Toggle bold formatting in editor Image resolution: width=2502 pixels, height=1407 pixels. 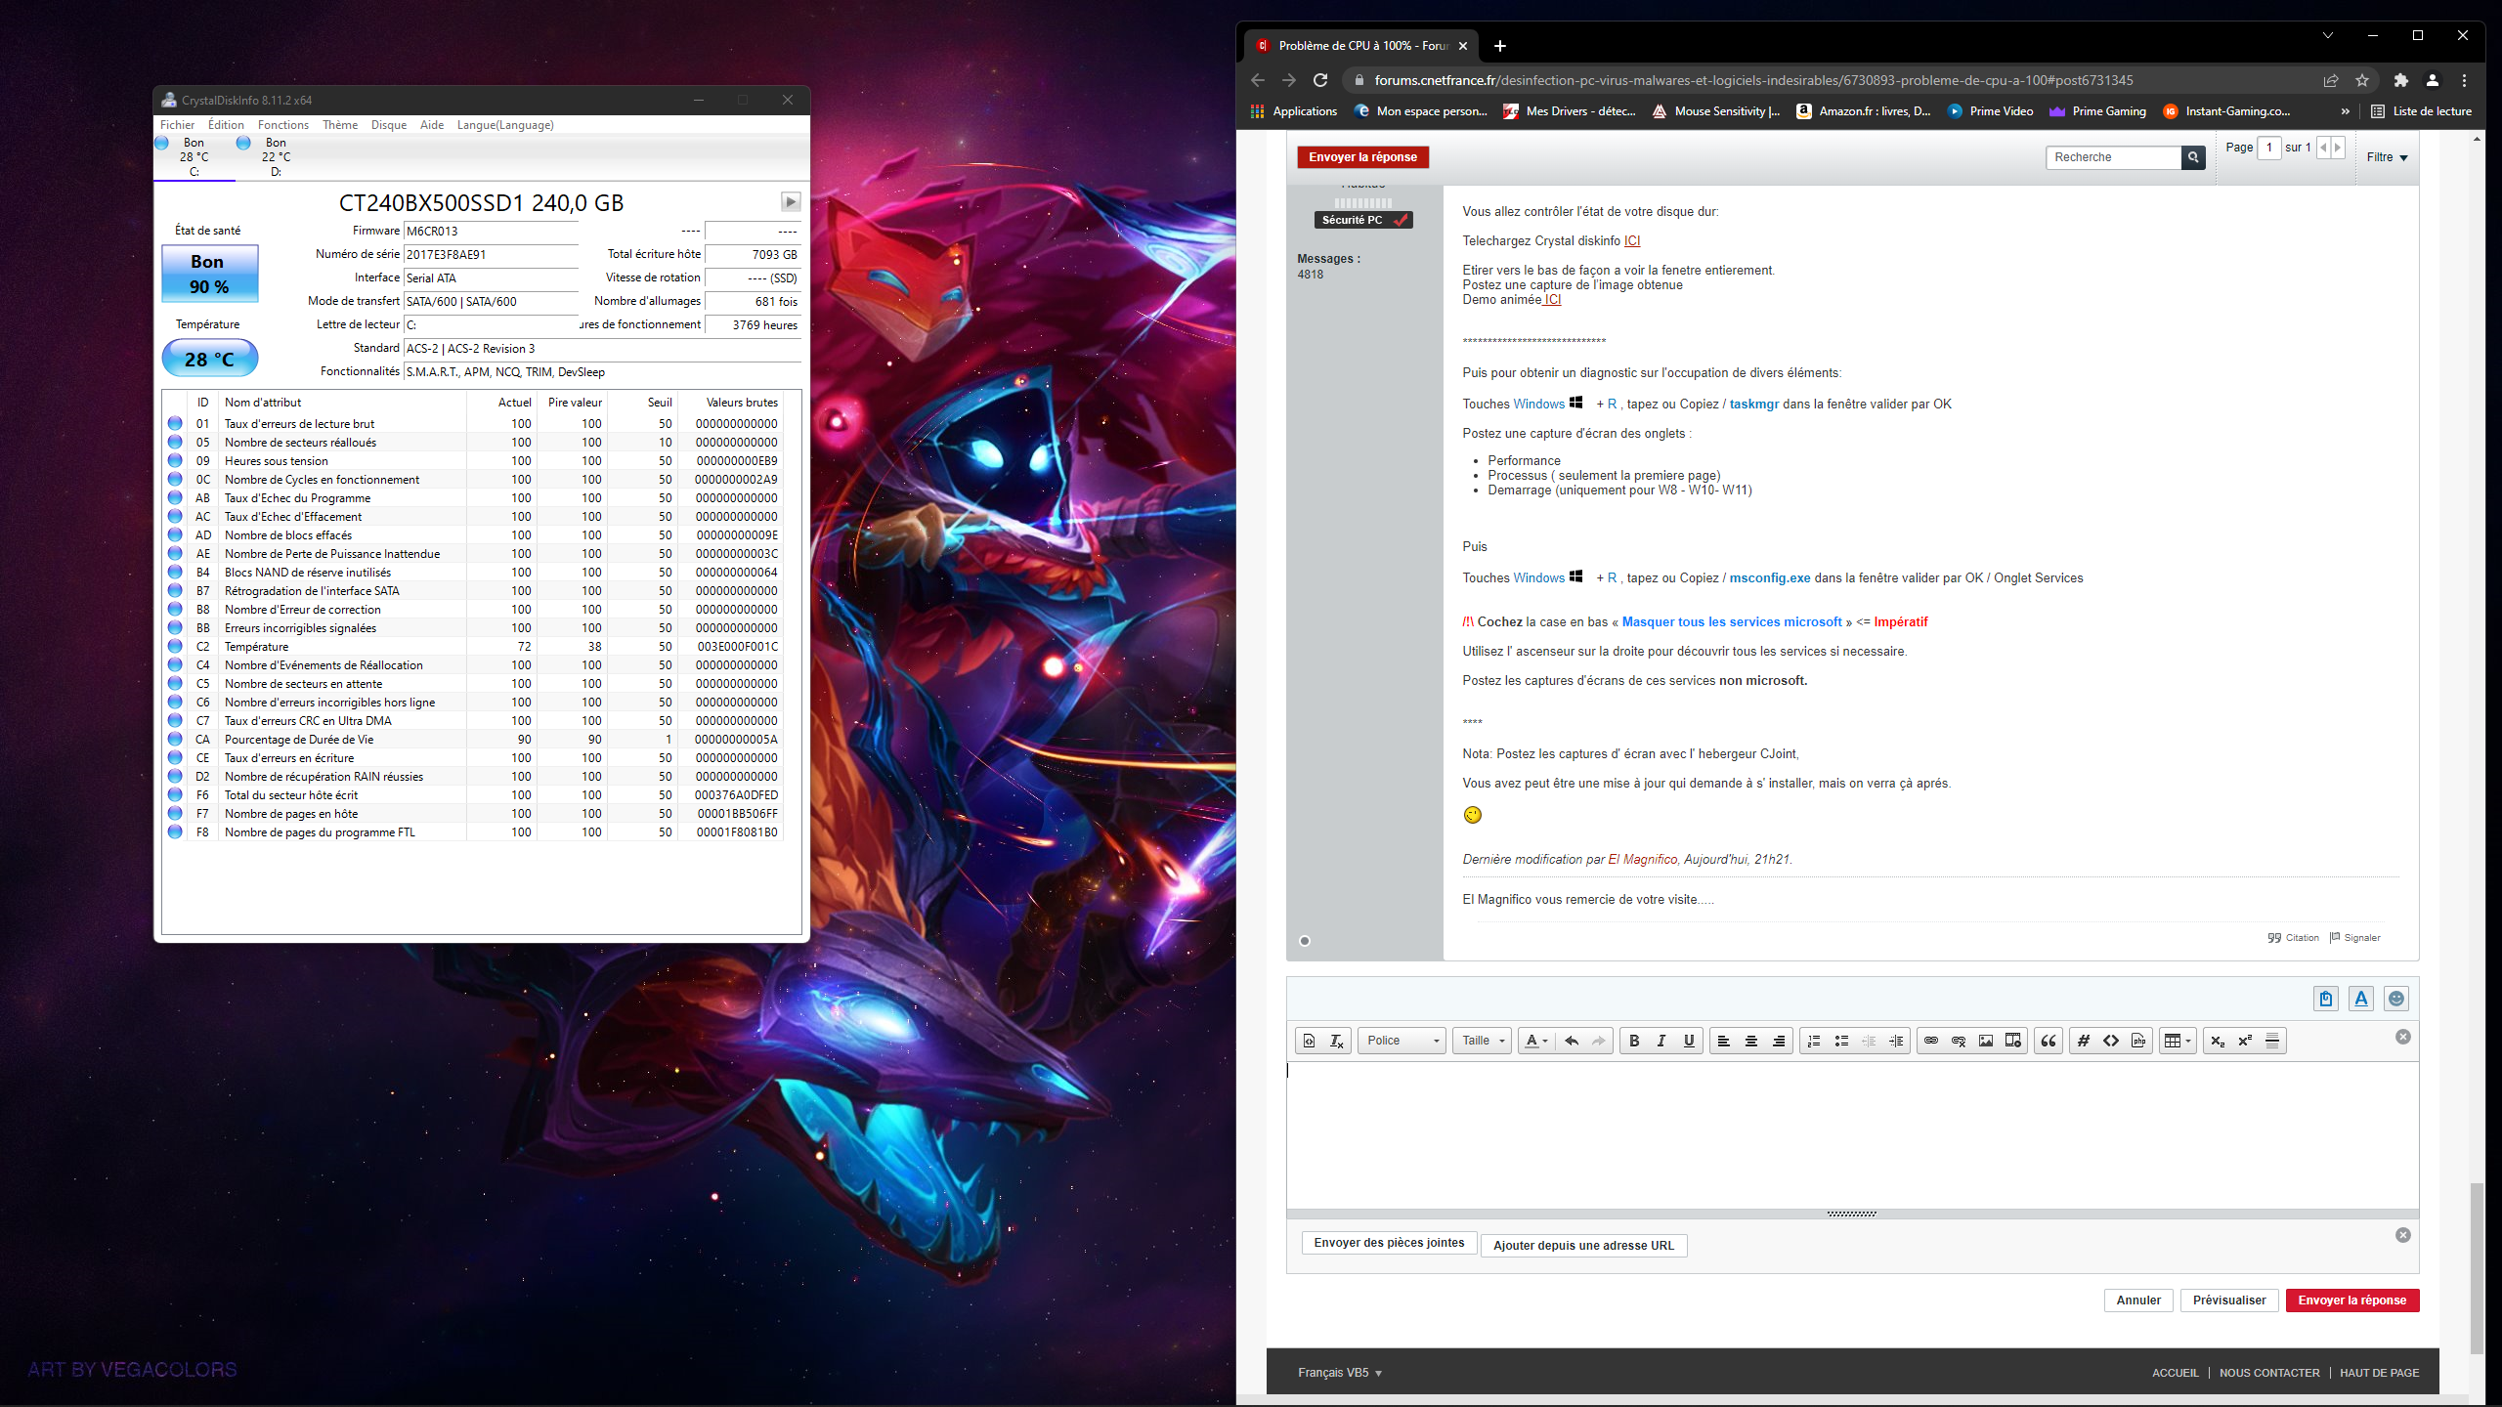tap(1634, 1041)
